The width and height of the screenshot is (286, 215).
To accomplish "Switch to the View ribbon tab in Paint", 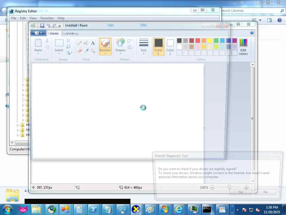I will (70, 34).
